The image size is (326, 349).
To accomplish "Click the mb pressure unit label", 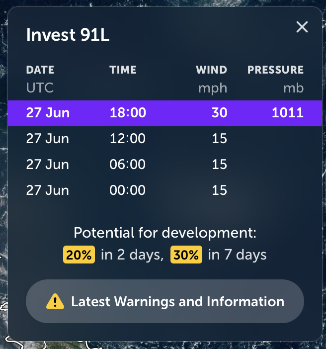I will tap(293, 88).
